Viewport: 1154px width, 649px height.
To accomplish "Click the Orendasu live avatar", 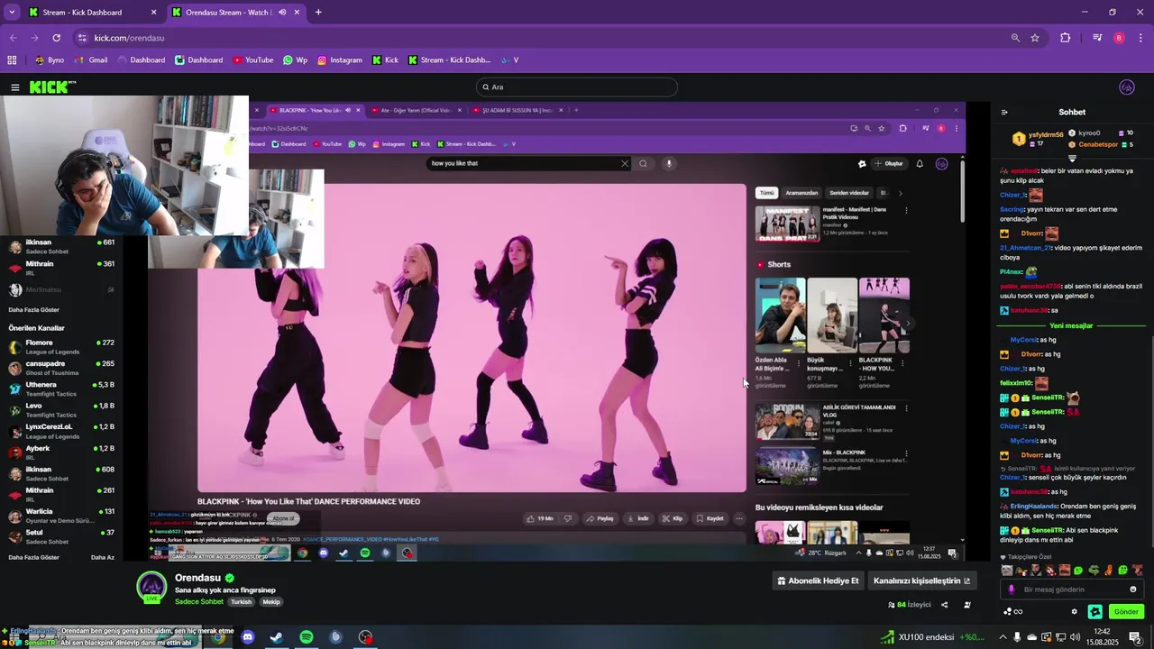I will pos(151,588).
